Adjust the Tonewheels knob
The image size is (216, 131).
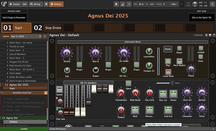(121, 93)
